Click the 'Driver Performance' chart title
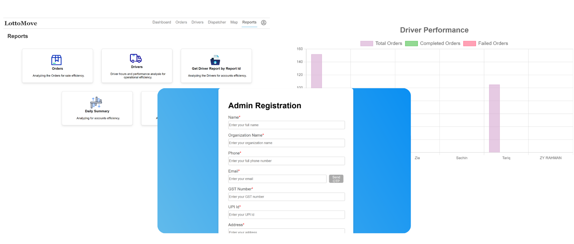 434,30
